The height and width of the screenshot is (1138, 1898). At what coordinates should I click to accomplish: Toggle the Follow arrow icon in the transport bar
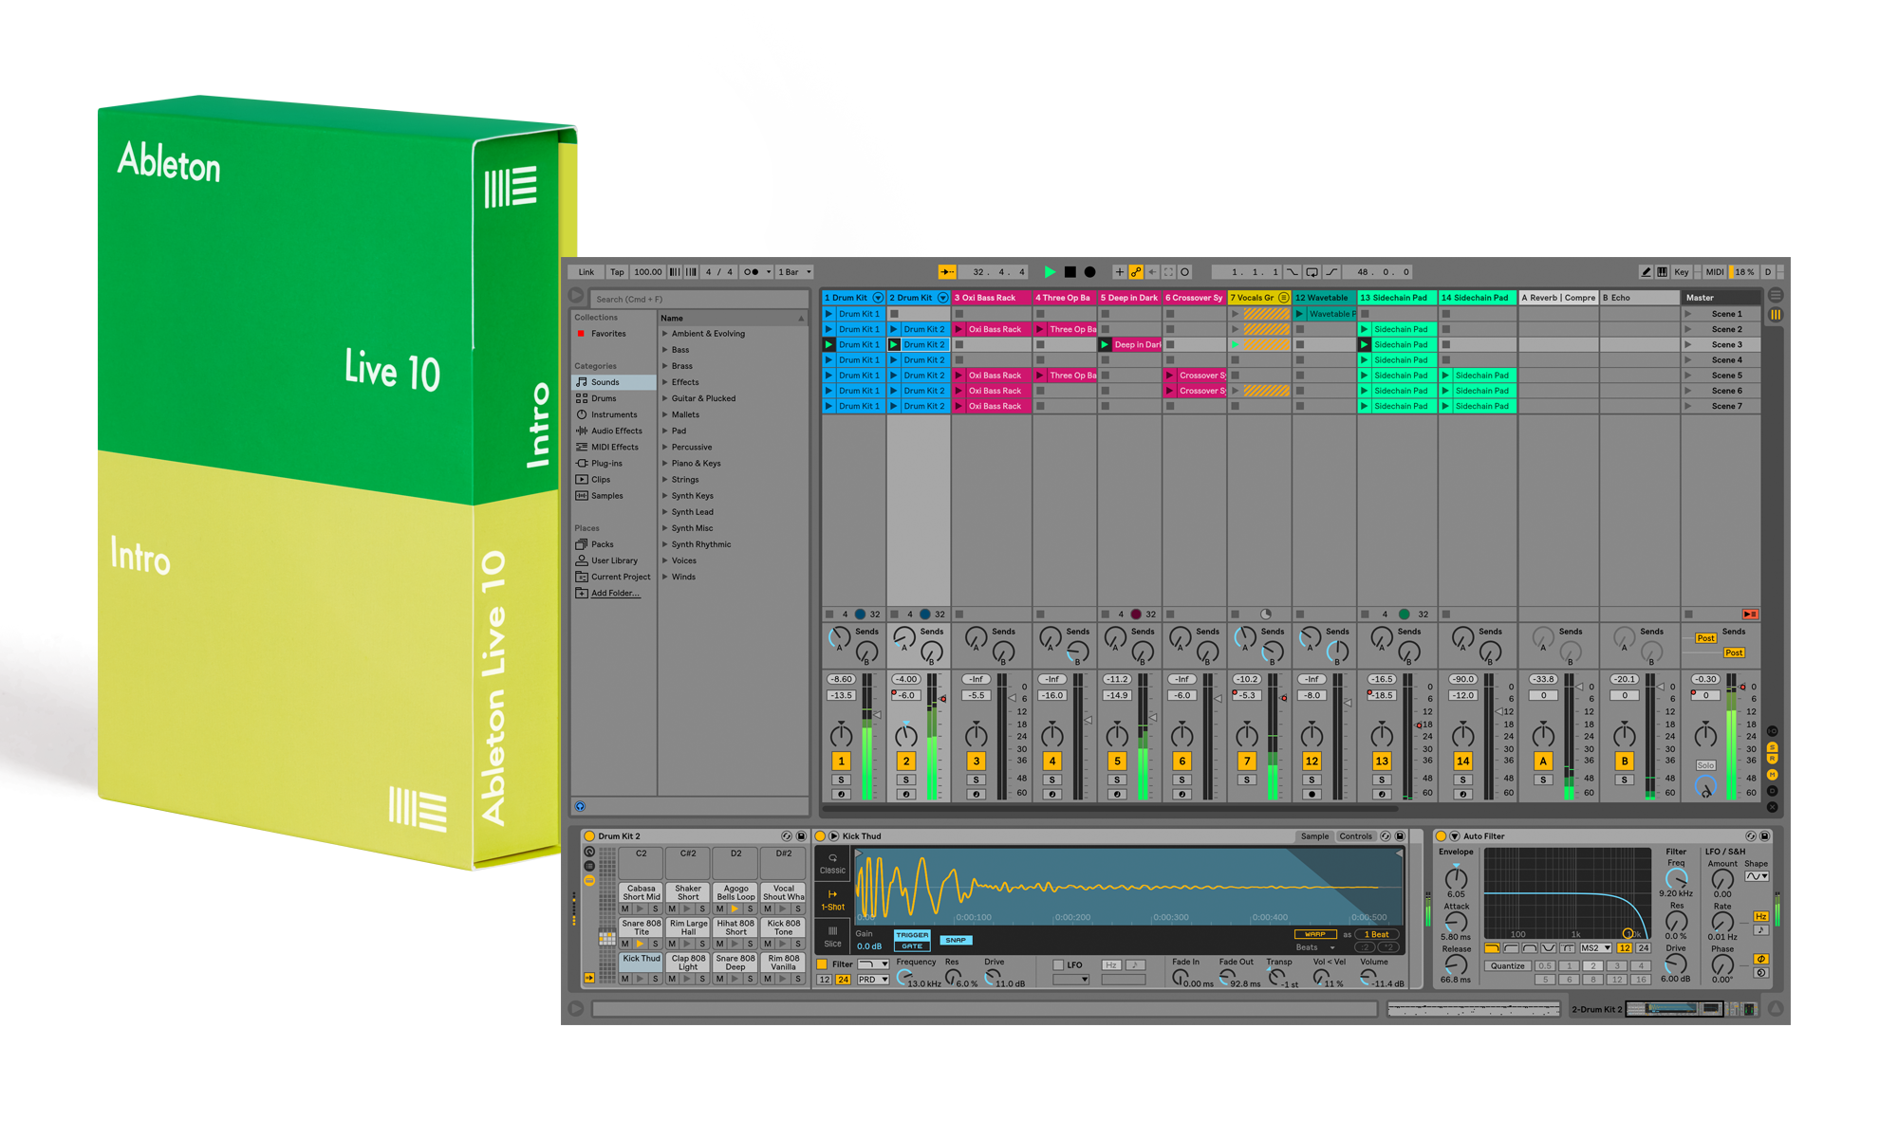948,272
